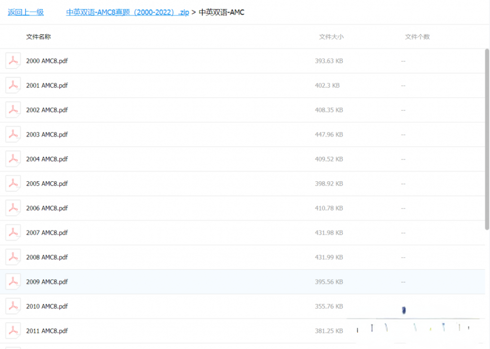Click the 文件大小 column header
Screen dimensions: 490x349
tap(331, 37)
